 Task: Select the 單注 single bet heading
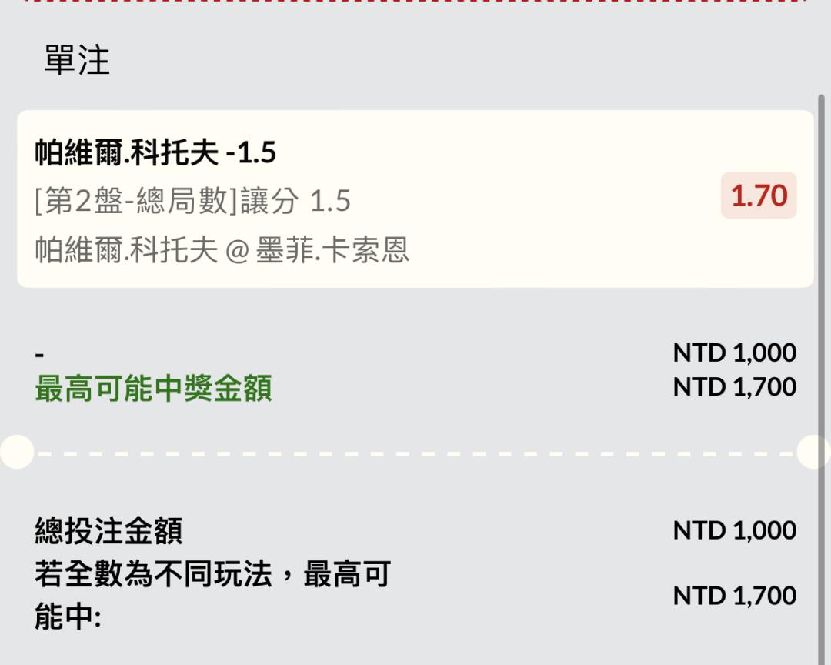tap(77, 61)
